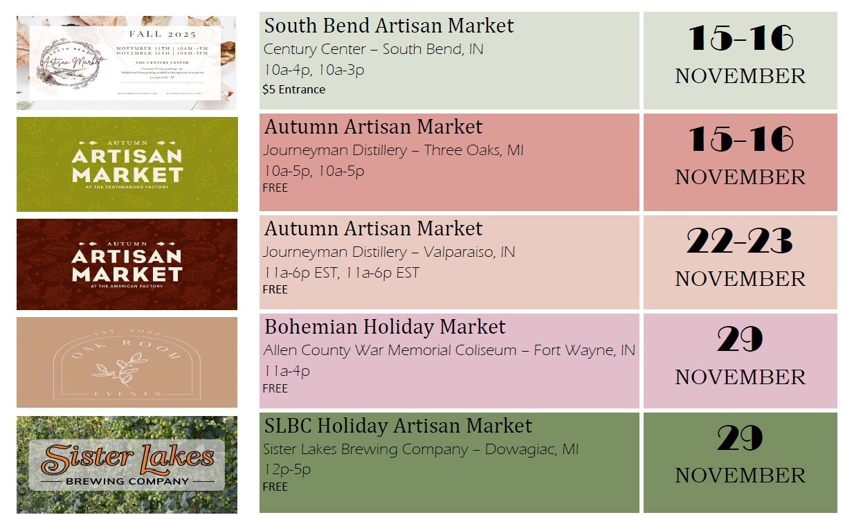Open the South Bend Artisan Market flyer image

[127, 63]
